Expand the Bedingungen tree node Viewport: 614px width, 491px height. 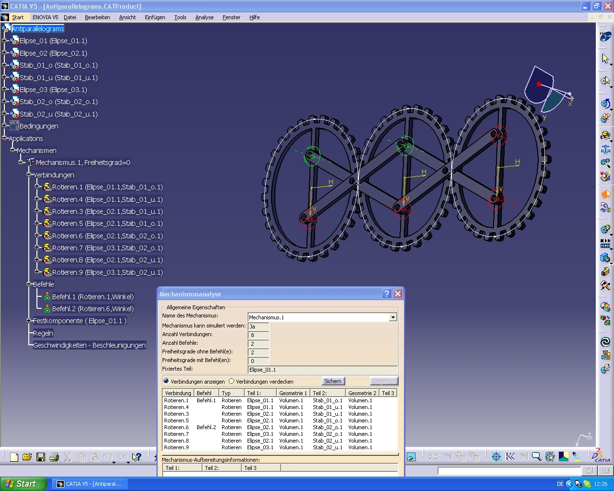(4, 126)
